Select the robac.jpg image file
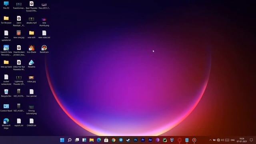 point(32,78)
